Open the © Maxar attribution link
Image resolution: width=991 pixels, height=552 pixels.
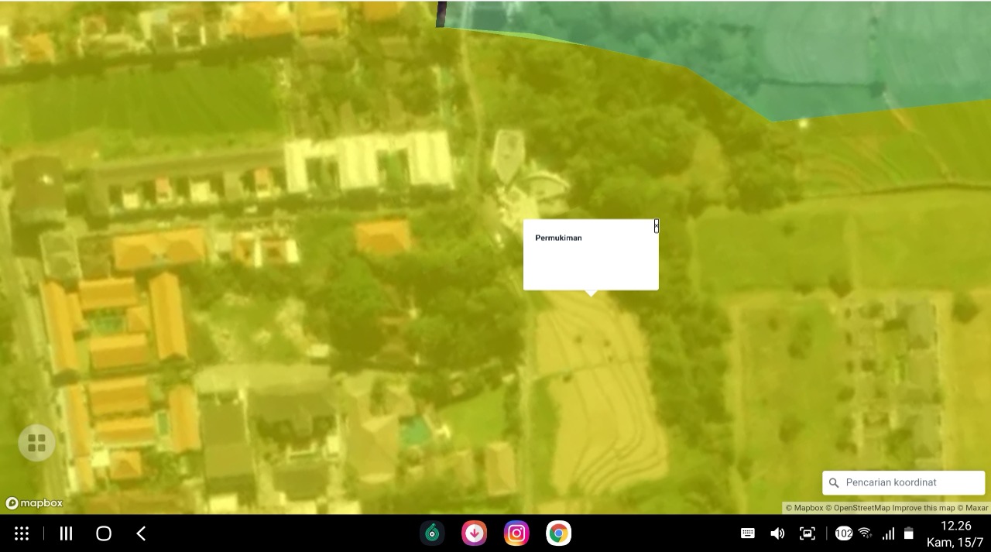973,508
